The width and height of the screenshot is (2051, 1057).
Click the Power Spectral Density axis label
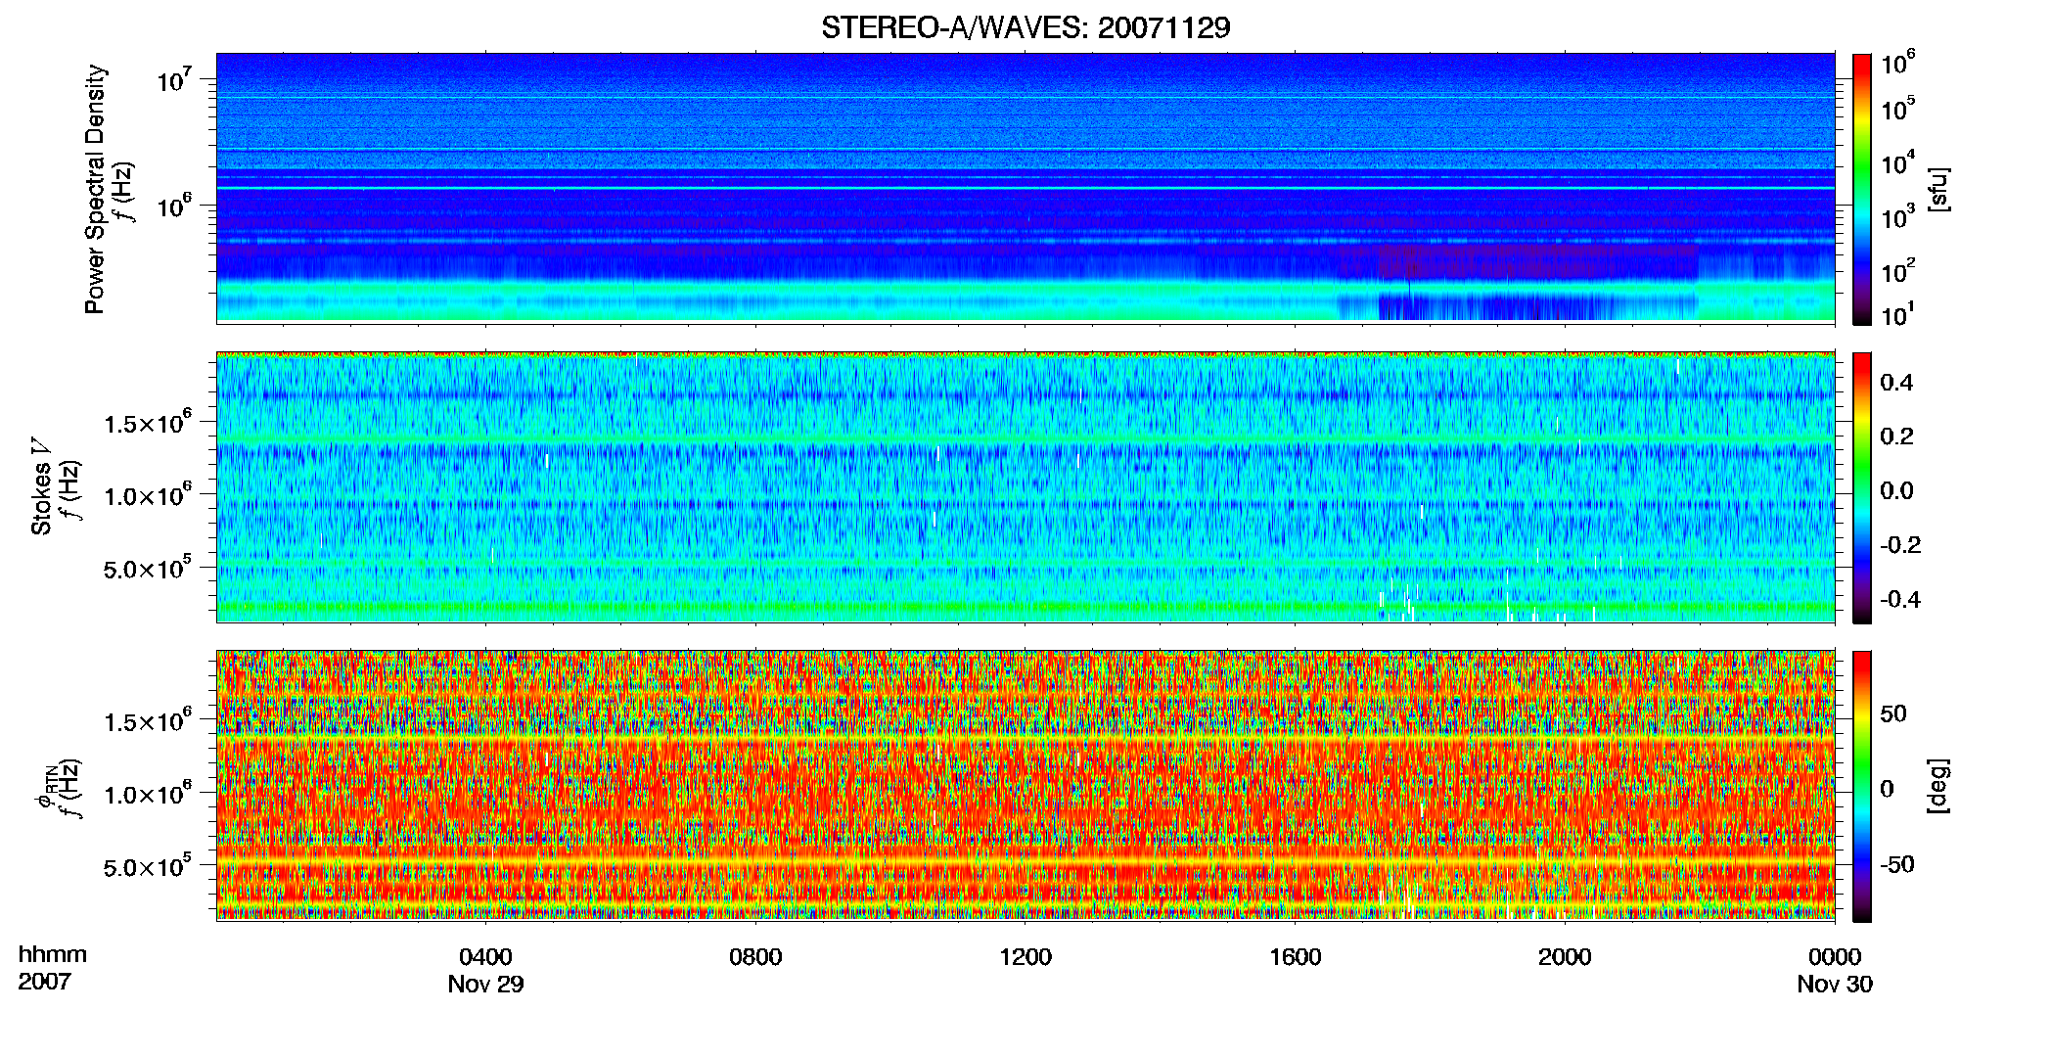pos(95,189)
